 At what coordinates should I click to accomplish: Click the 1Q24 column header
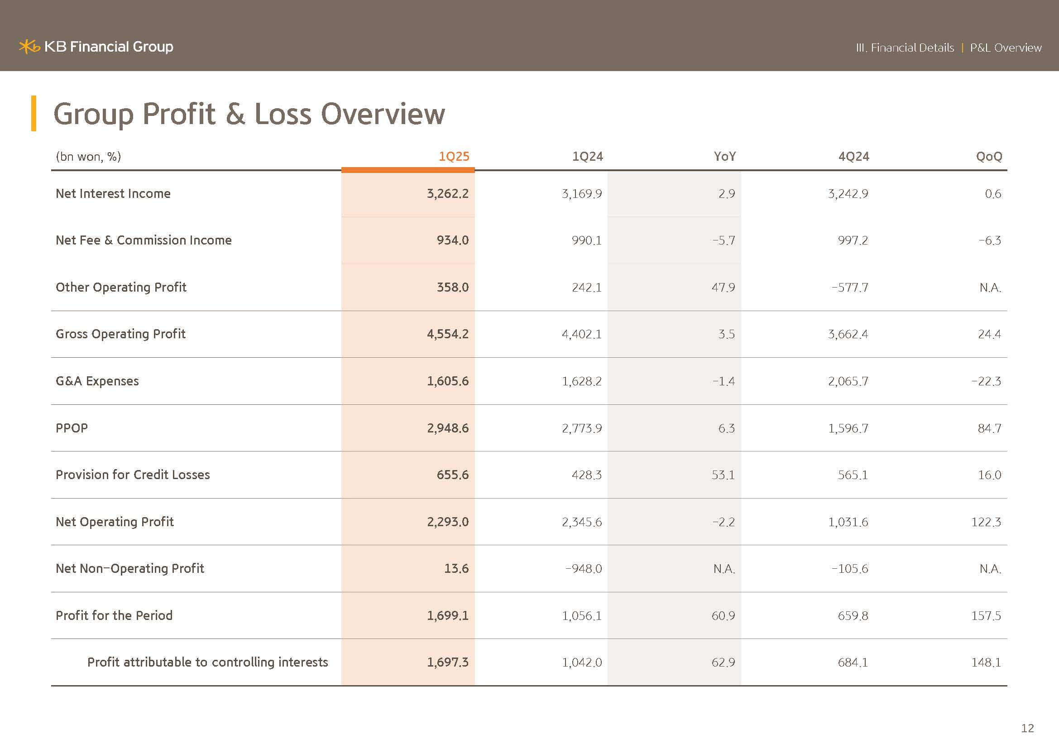[x=587, y=156]
